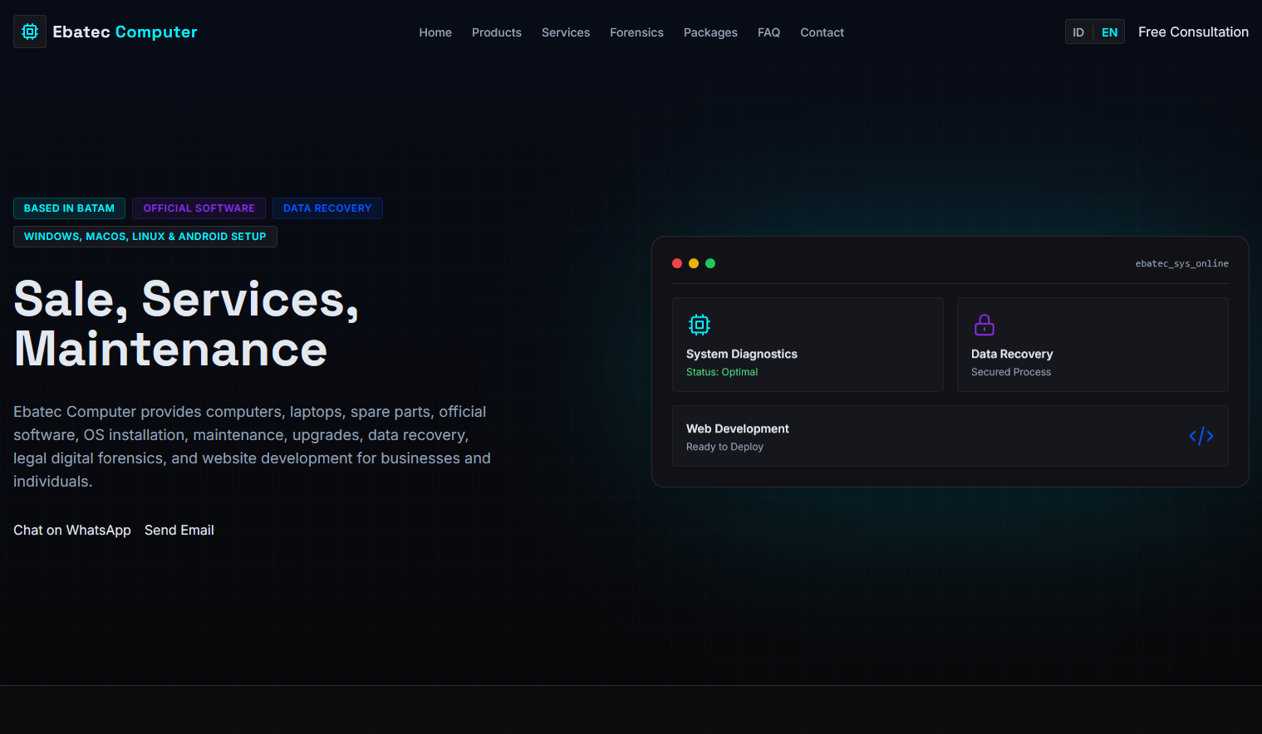This screenshot has width=1262, height=734.
Task: Click the Ebatec Computer brand name
Action: tap(125, 32)
